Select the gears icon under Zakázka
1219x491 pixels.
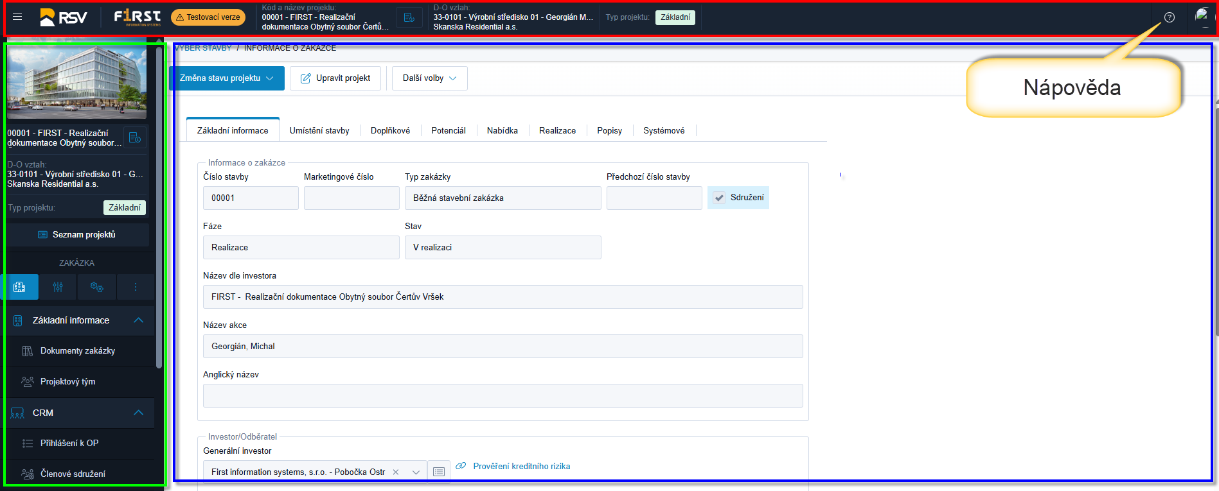coord(96,287)
